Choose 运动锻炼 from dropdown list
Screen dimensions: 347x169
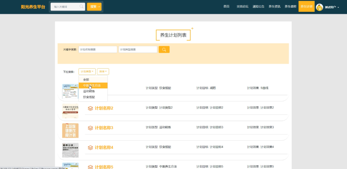(93, 91)
